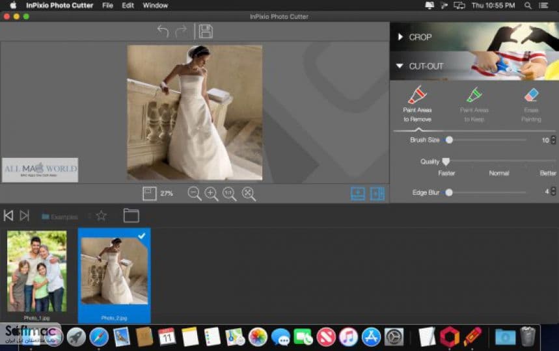Open Calendar in the dock
The width and height of the screenshot is (559, 351).
(x=167, y=337)
